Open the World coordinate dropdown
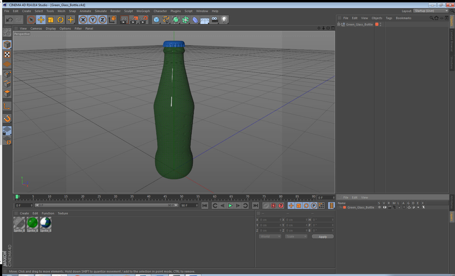The height and width of the screenshot is (276, 455). 270,236
